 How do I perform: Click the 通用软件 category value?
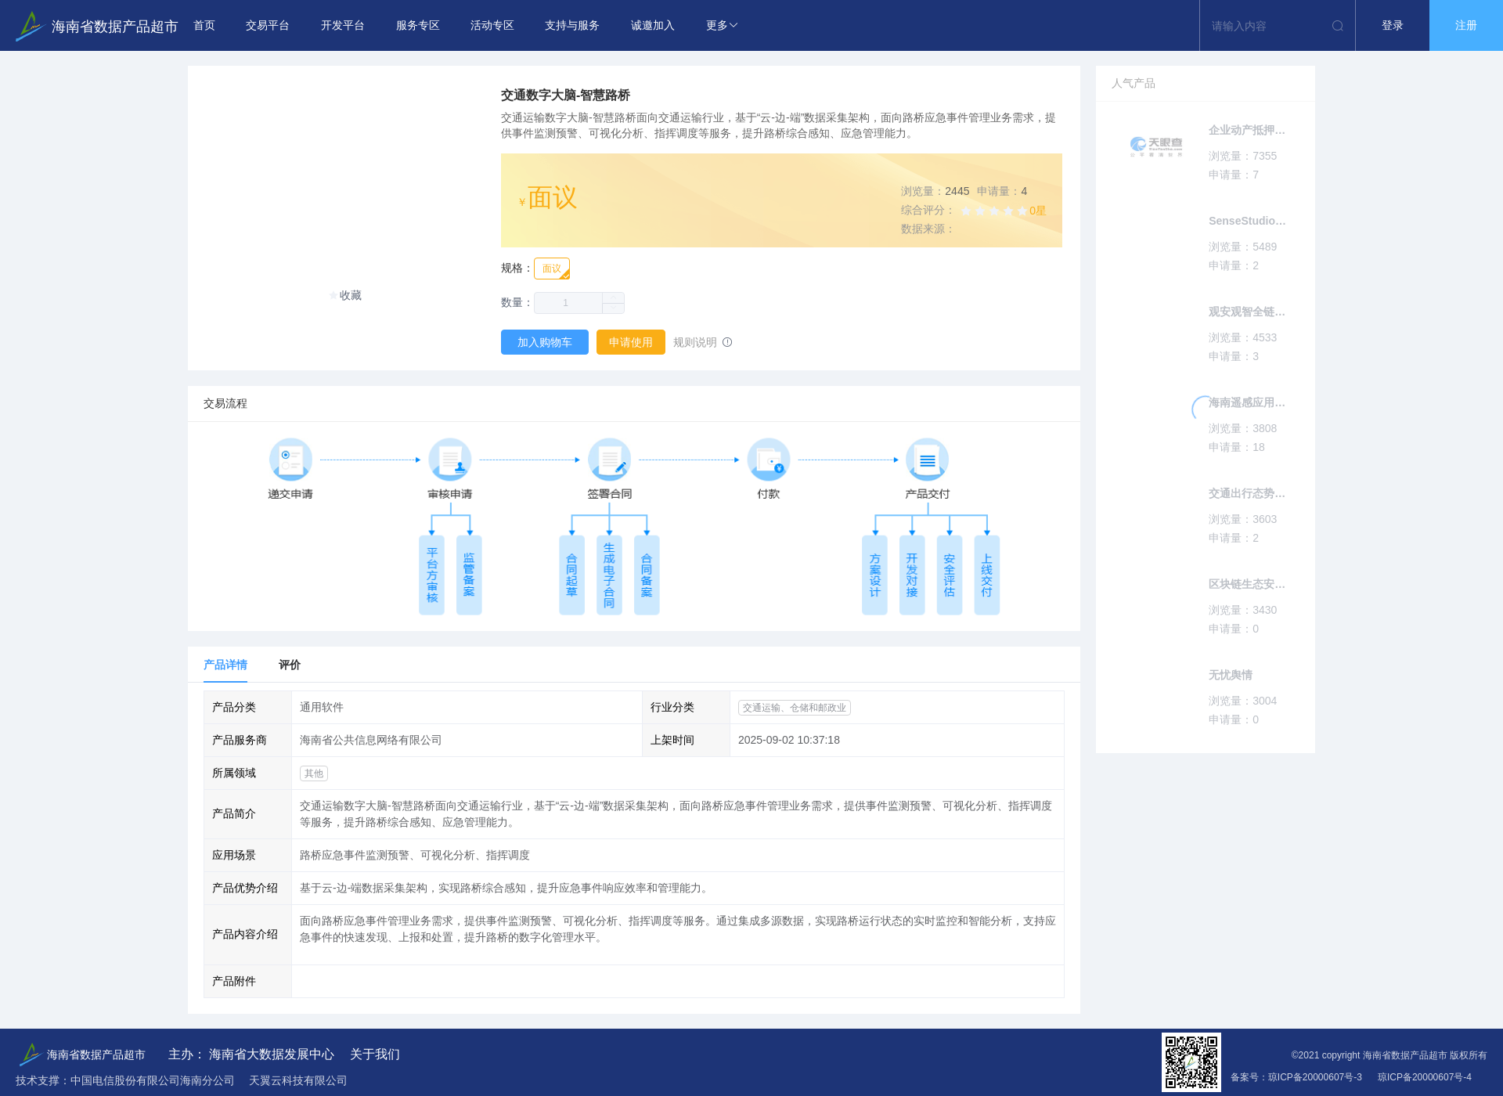point(322,707)
